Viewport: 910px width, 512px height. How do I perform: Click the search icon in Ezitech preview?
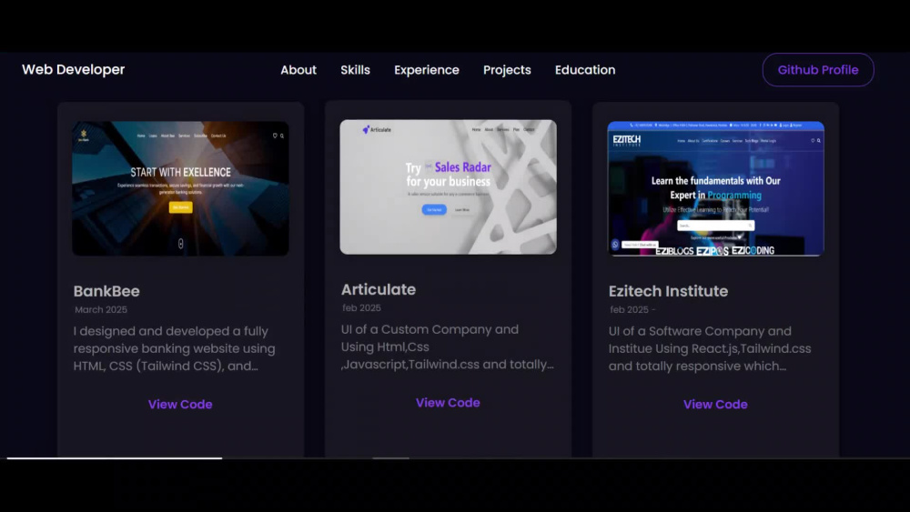coord(819,140)
